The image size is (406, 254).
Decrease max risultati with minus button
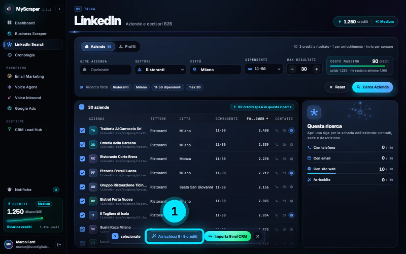[292, 69]
